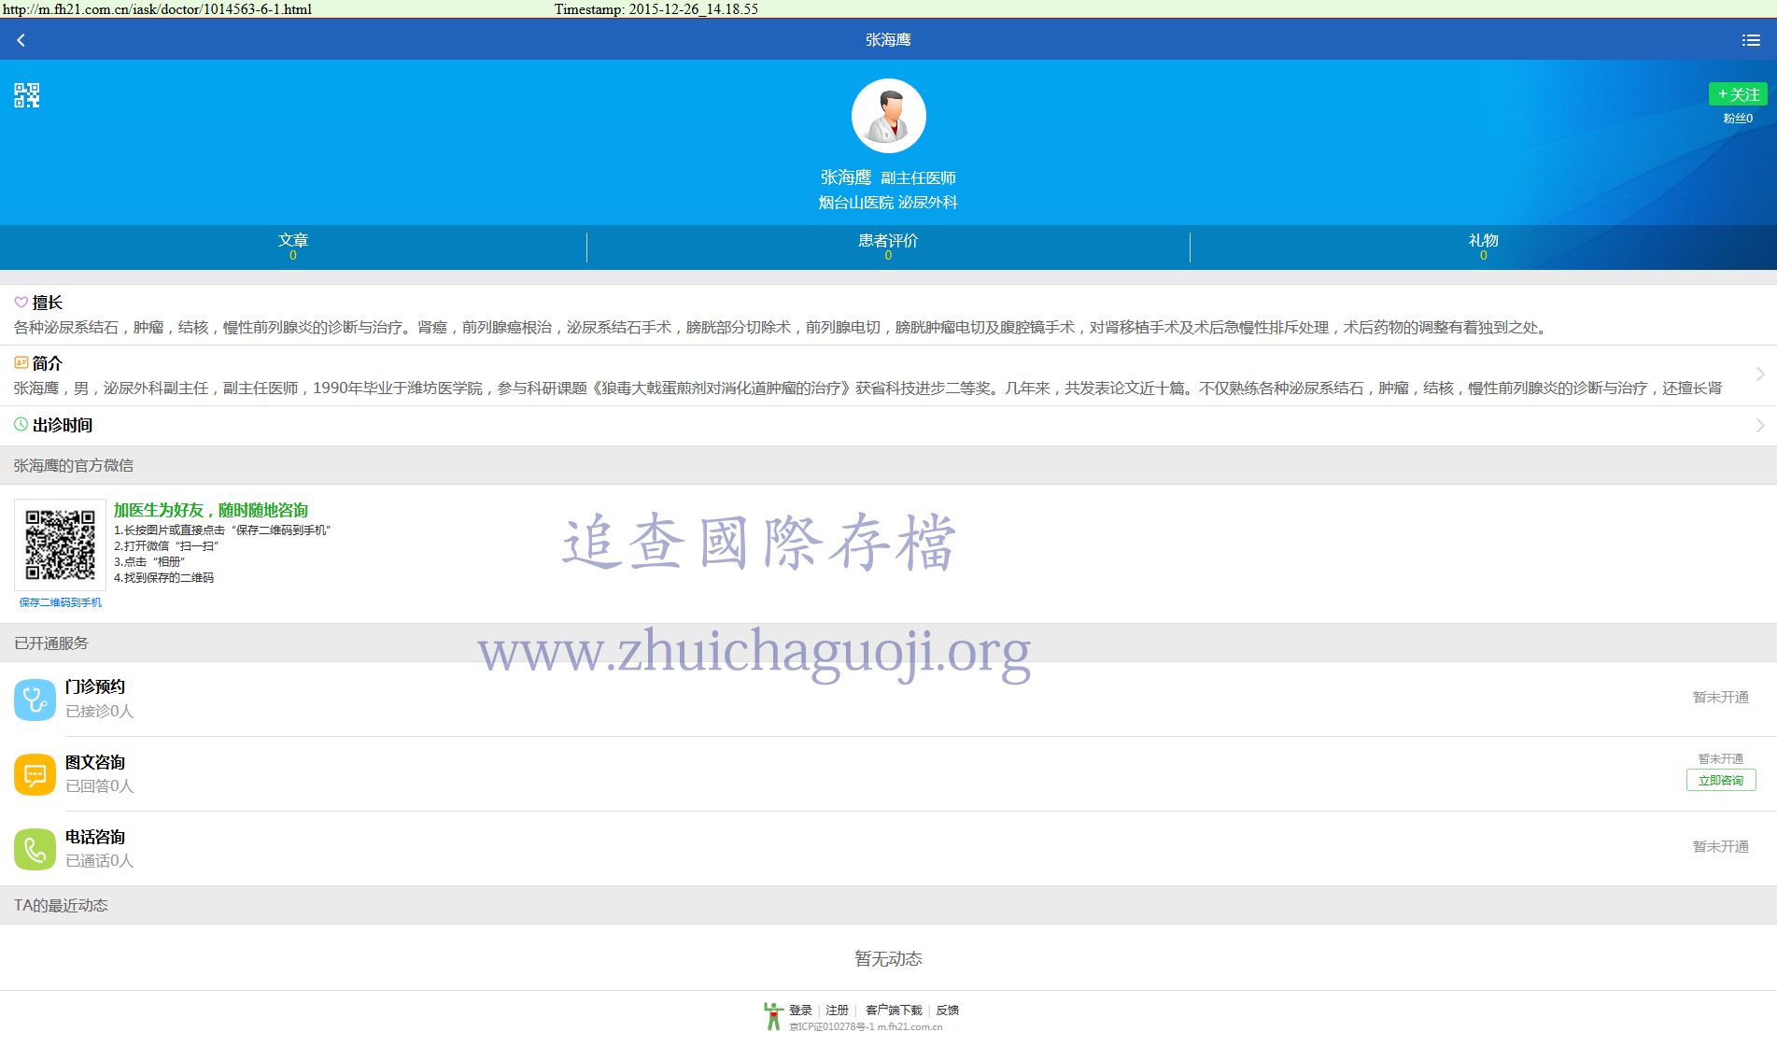Follow the doctor with +关注 button
The height and width of the screenshot is (1046, 1777).
(1737, 94)
